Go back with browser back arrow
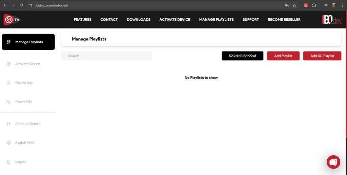This screenshot has height=175, width=347. [5, 5]
